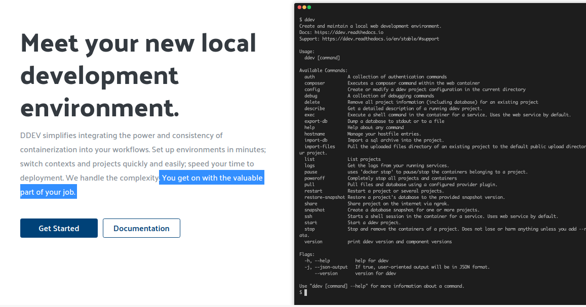Click the 'poweroff' command row
The height and width of the screenshot is (307, 586).
(381, 178)
